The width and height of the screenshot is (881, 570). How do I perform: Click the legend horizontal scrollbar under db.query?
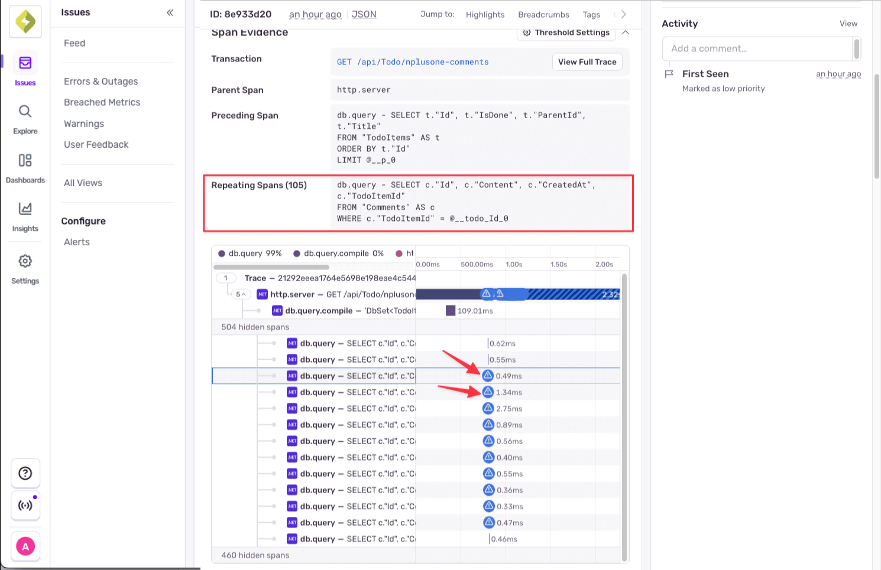click(271, 267)
